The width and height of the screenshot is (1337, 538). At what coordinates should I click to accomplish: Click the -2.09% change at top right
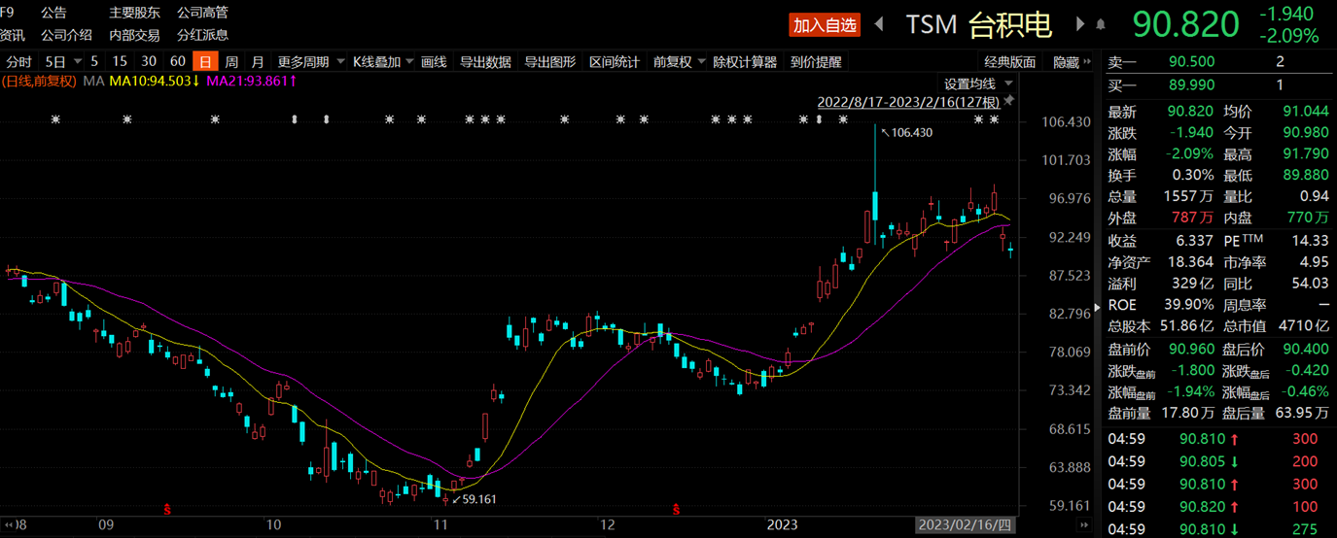pos(1289,37)
